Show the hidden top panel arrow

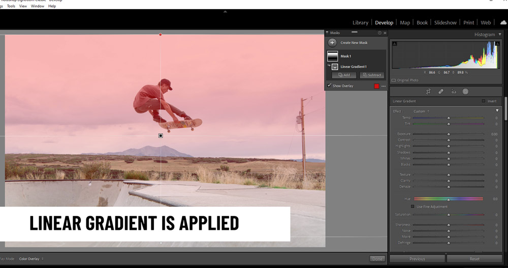point(225,12)
